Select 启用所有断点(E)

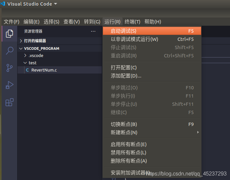tap(152, 144)
